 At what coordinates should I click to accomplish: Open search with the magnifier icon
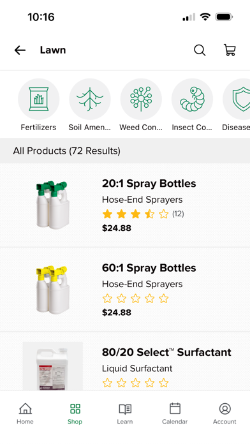pos(200,50)
